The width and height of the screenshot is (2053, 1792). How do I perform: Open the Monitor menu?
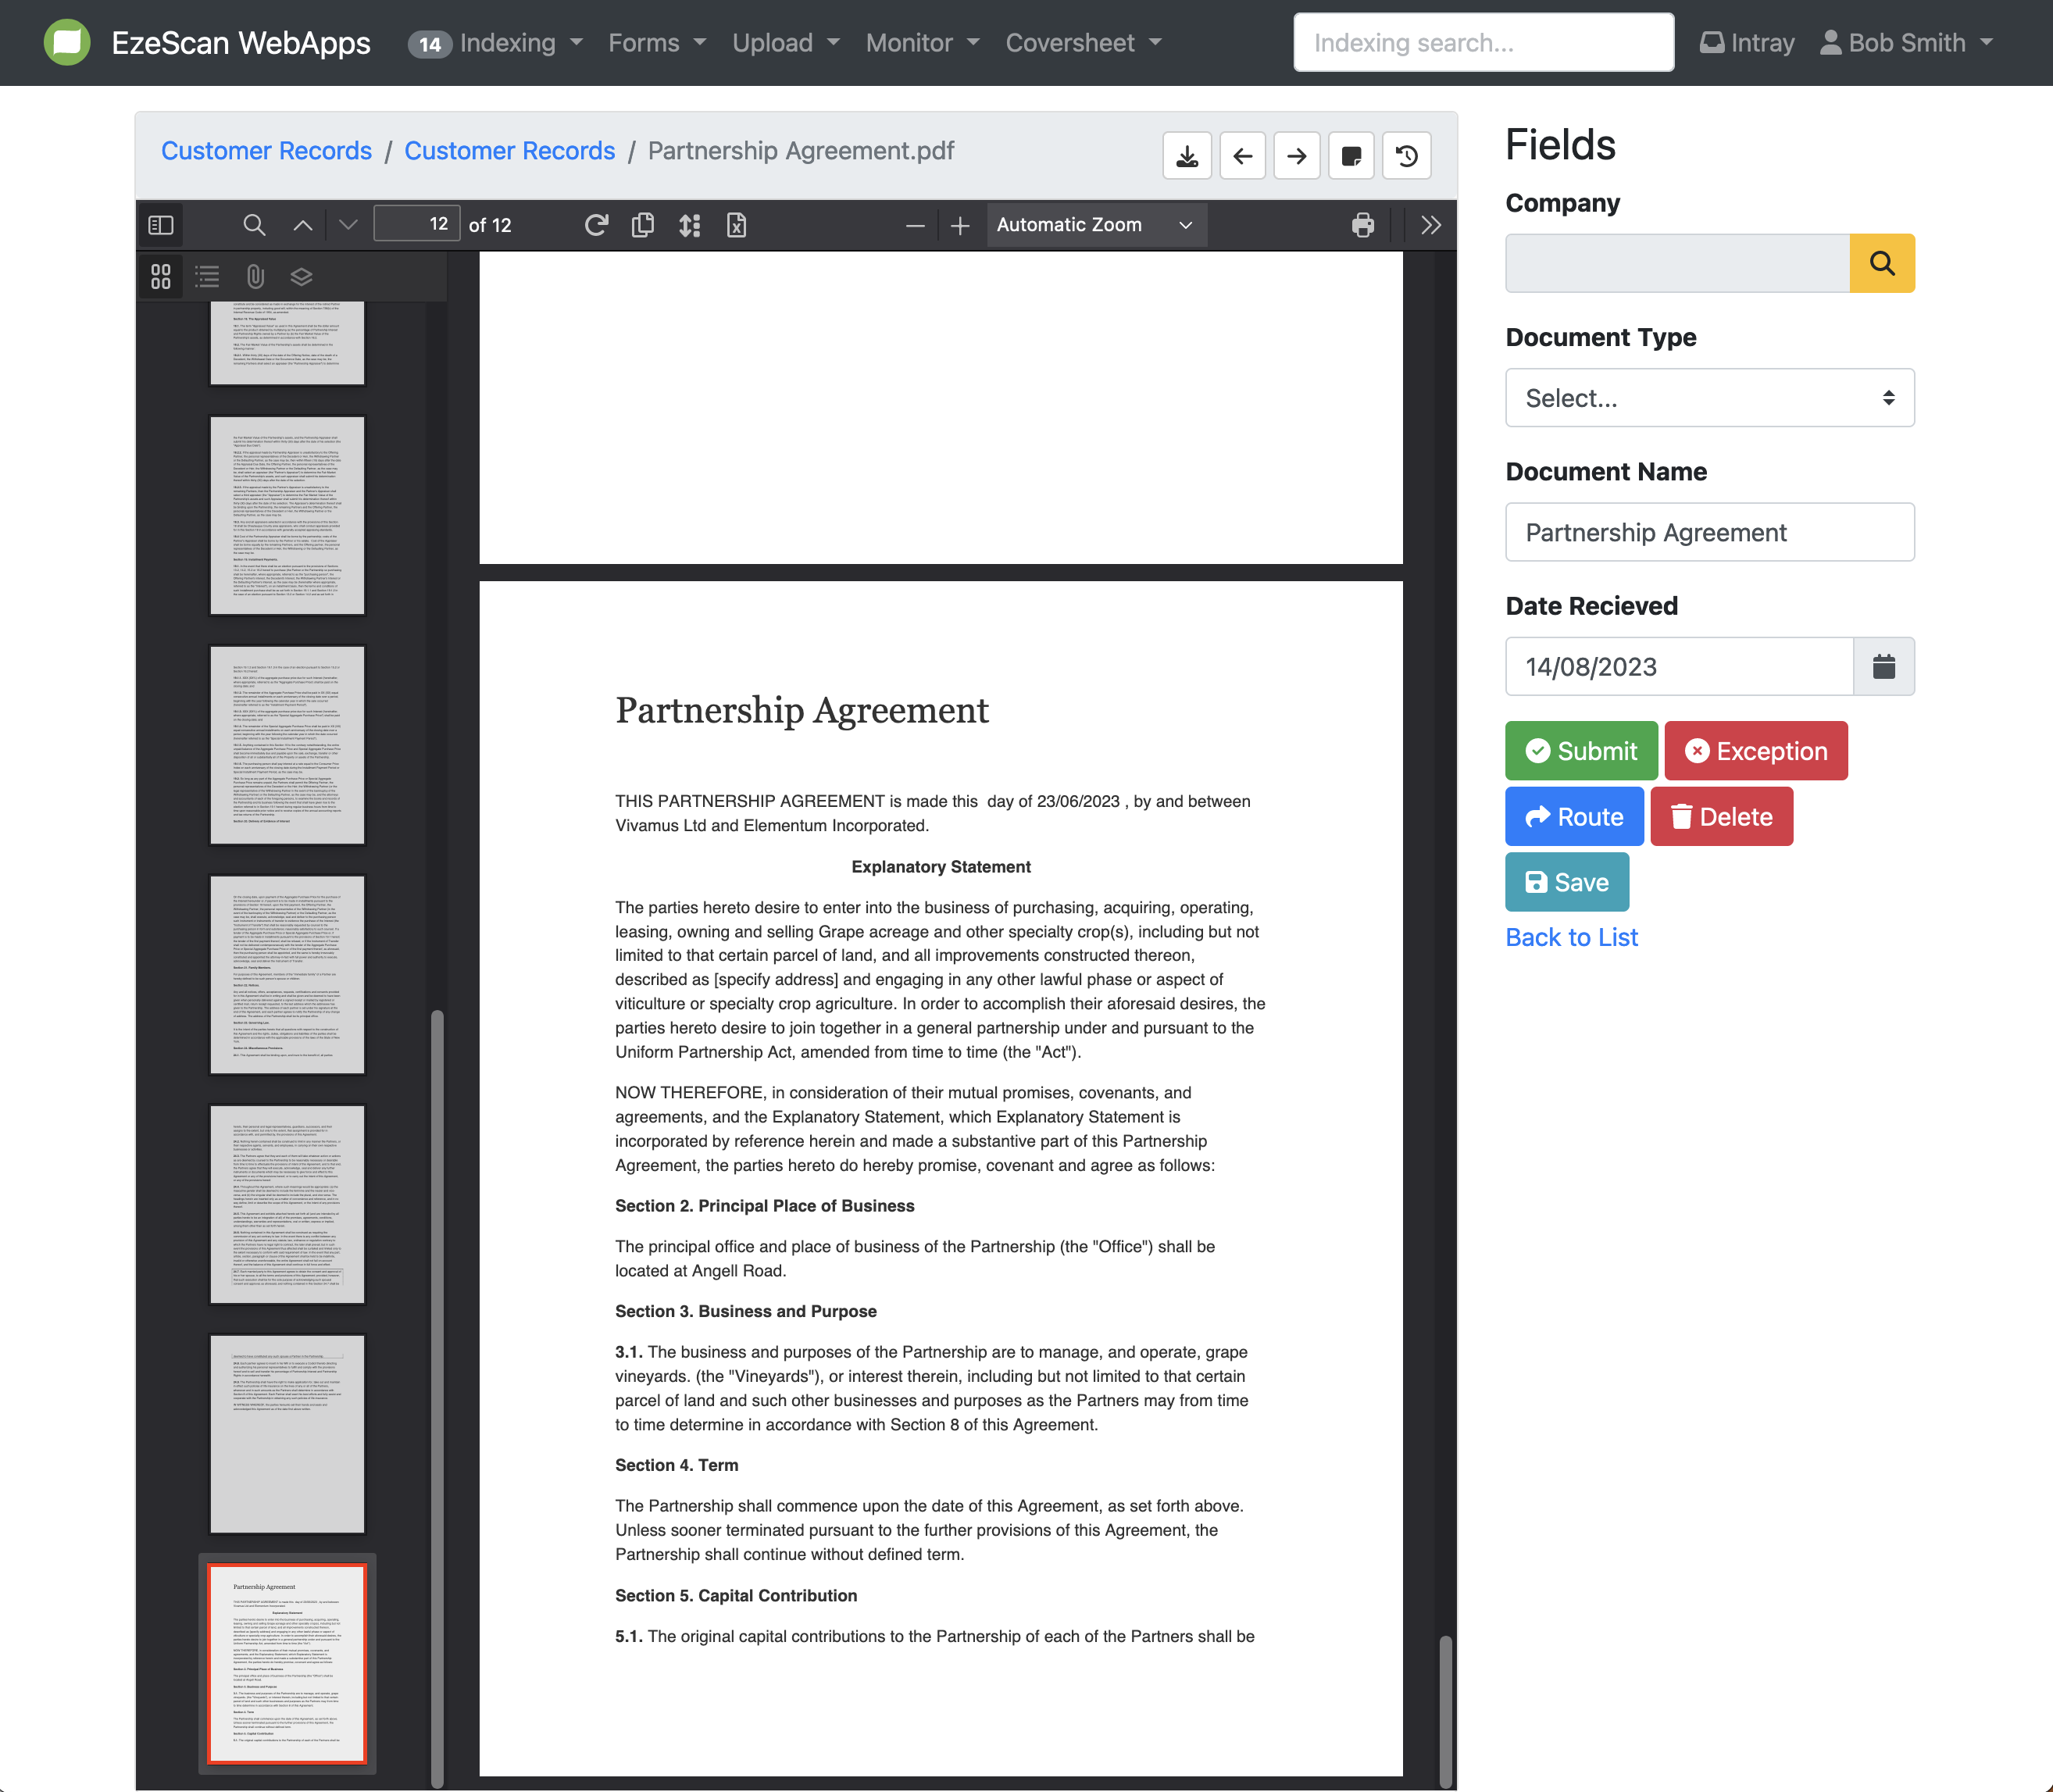[922, 43]
